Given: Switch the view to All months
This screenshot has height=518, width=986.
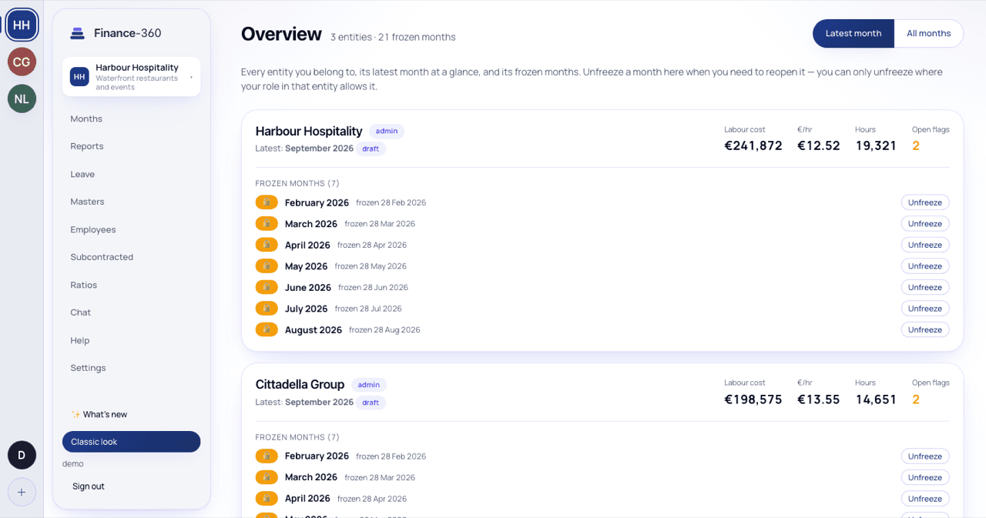Looking at the screenshot, I should [x=929, y=33].
